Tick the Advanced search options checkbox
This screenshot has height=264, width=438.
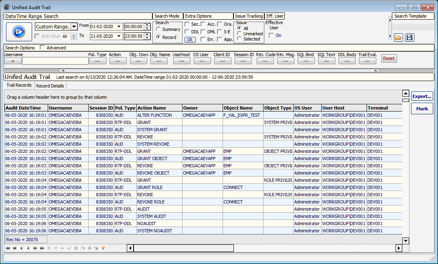pyautogui.click(x=43, y=48)
